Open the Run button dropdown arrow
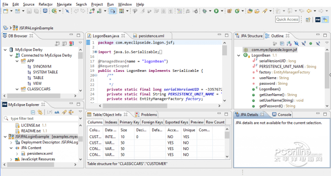Viewport: 331px width, 176px height. coord(222,11)
